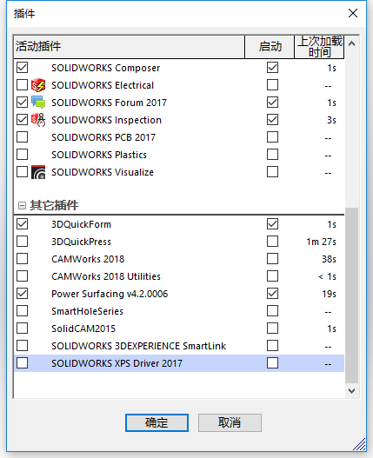This screenshot has height=458, width=373.
Task: Click the 上次加载时间 column header
Action: pyautogui.click(x=319, y=46)
